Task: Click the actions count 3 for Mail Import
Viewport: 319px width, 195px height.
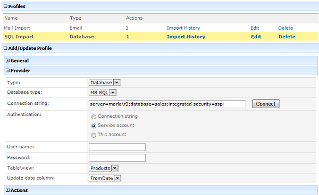Action: pyautogui.click(x=127, y=28)
